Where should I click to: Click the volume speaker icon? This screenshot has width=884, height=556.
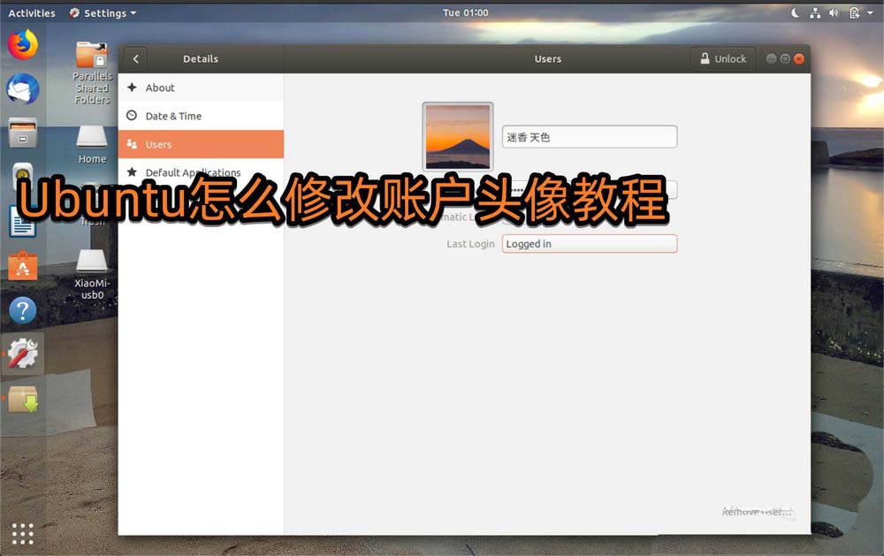pos(834,12)
